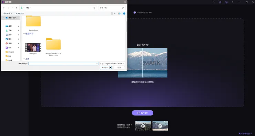Select the images-20240722T0123572-001 folder

[x=53, y=47]
